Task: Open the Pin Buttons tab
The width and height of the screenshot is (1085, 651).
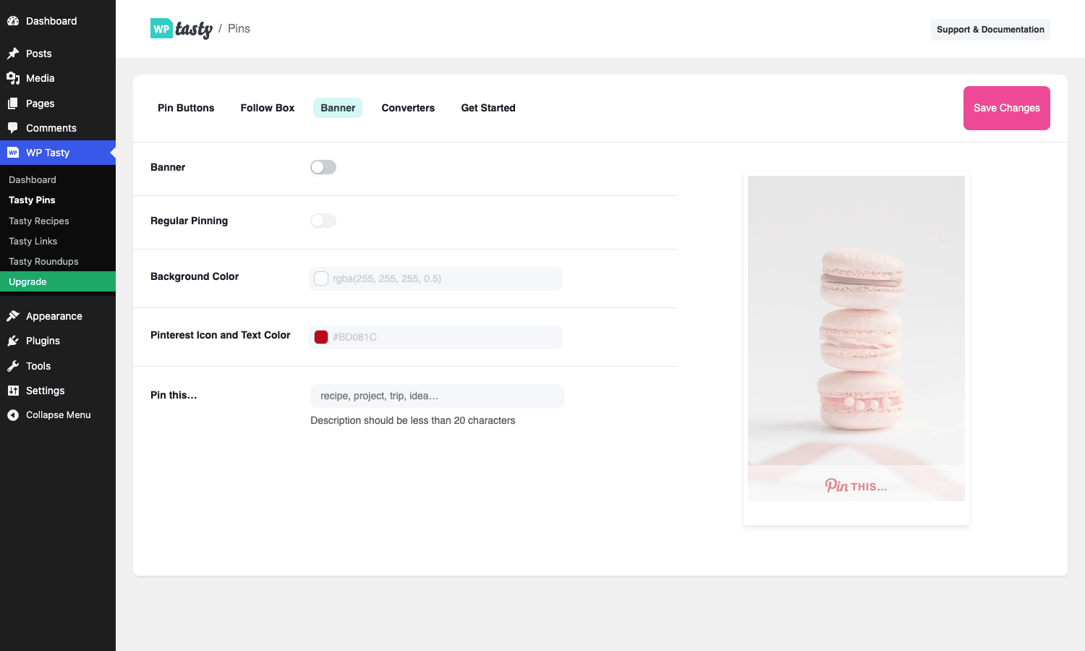Action: point(186,108)
